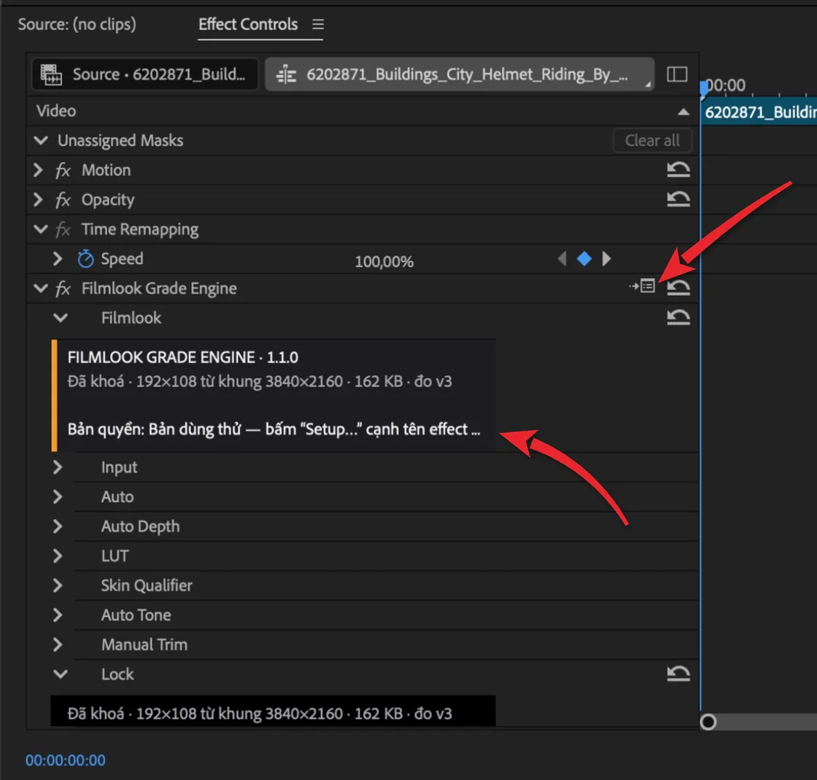Select the Motion effect label

[x=107, y=170]
